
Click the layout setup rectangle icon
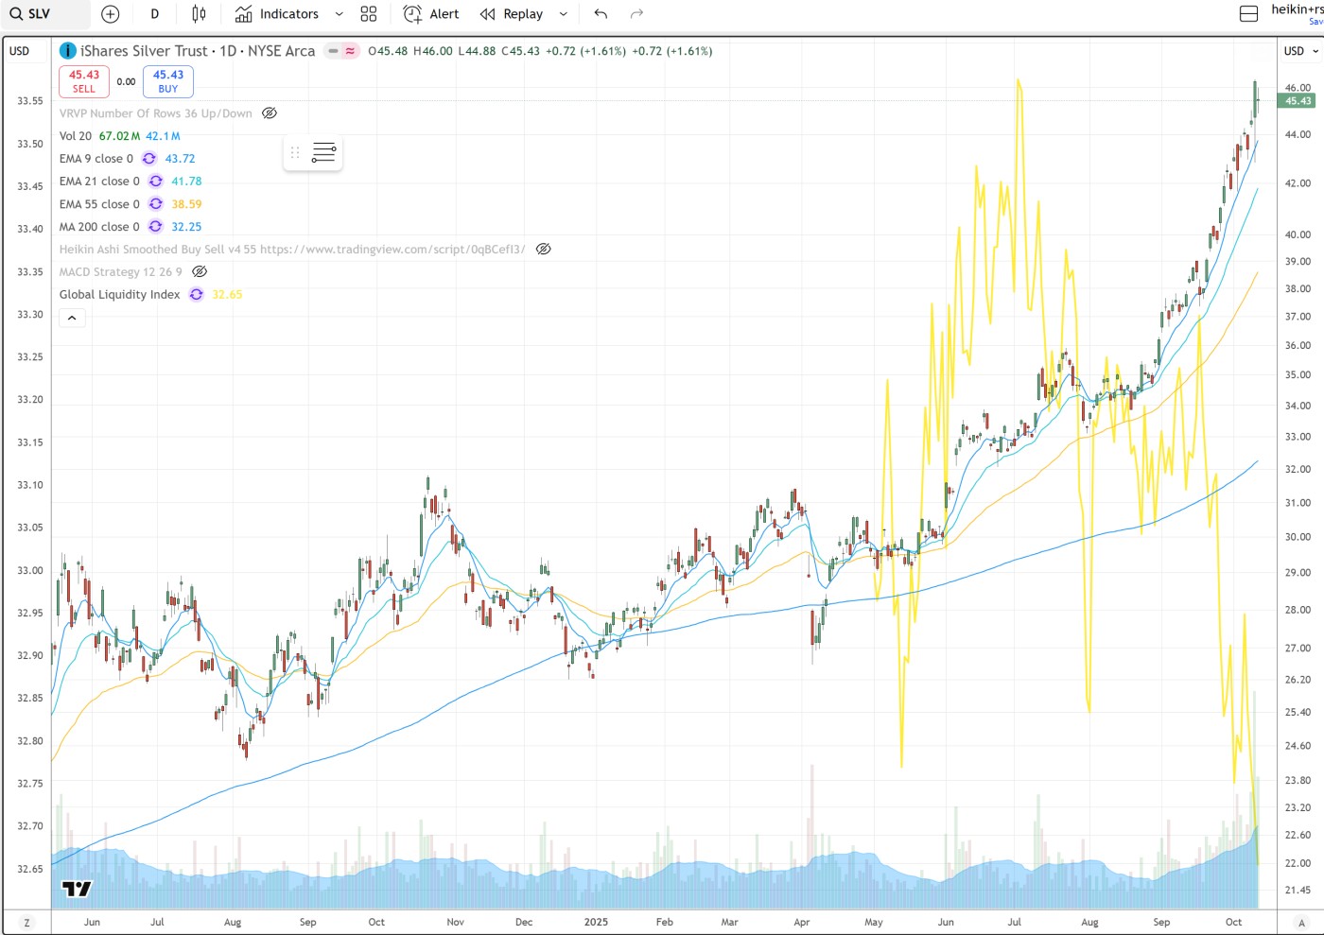tap(1248, 14)
